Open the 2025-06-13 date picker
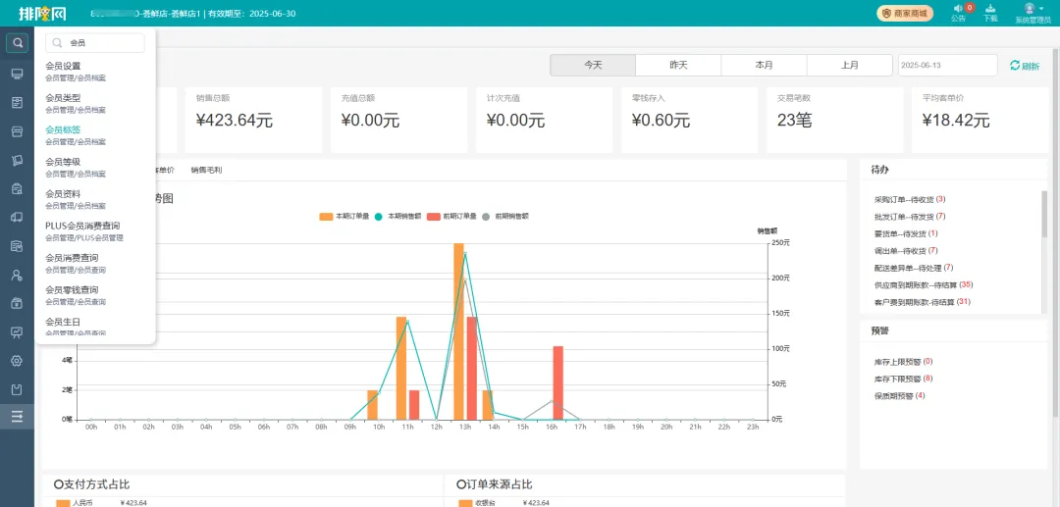 tap(947, 66)
